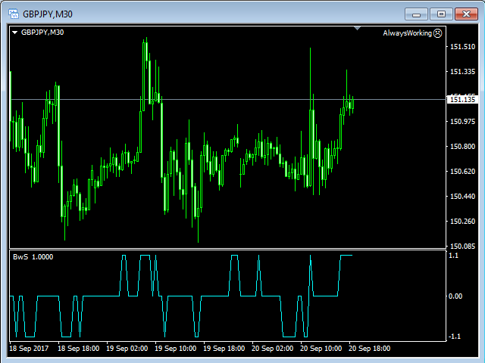
Task: Click the 0.00 level on indicator scale
Action: (456, 296)
